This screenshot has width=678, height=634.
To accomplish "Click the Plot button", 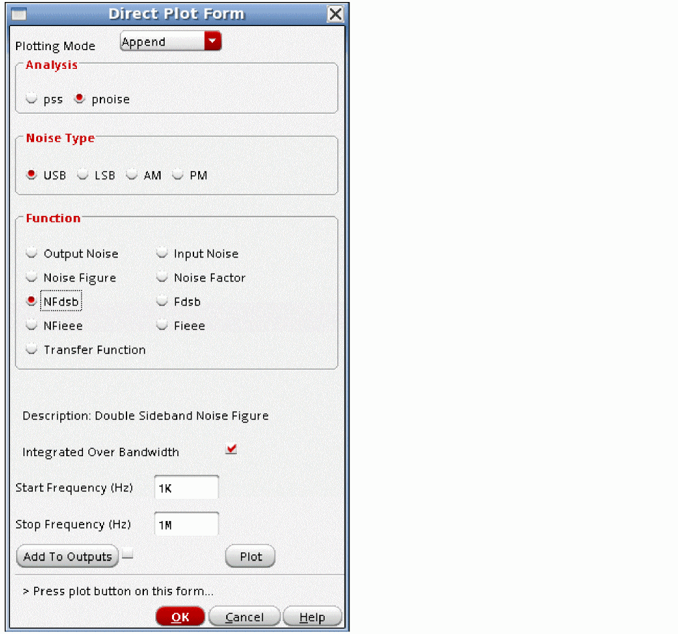I will point(250,556).
